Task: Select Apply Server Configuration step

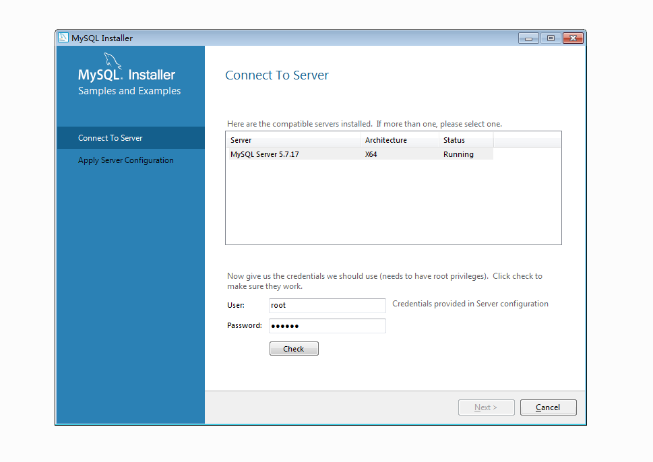Action: [126, 160]
